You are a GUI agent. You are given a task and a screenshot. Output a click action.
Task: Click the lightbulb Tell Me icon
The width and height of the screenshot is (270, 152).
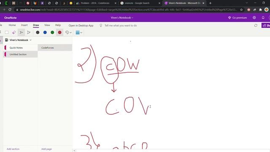pos(101,25)
